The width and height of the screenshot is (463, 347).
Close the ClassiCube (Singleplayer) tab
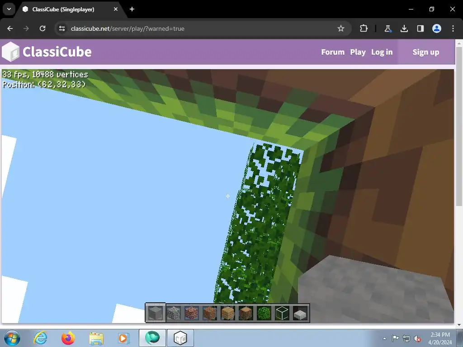pyautogui.click(x=116, y=9)
